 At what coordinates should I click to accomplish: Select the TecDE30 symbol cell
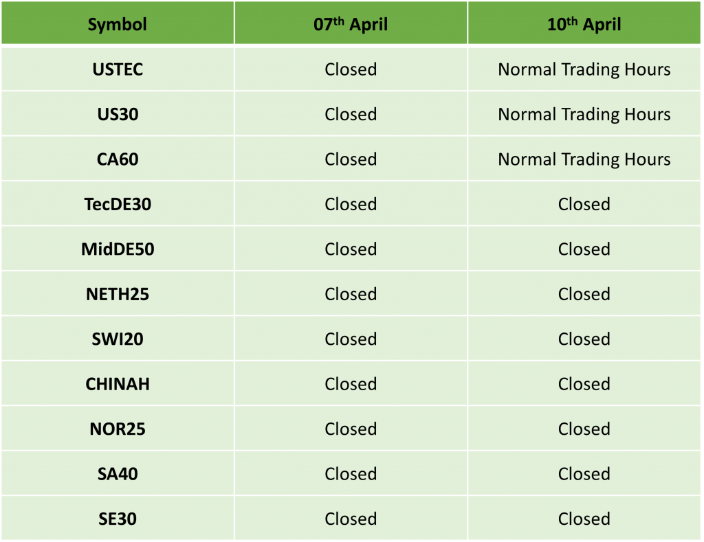[x=117, y=204]
